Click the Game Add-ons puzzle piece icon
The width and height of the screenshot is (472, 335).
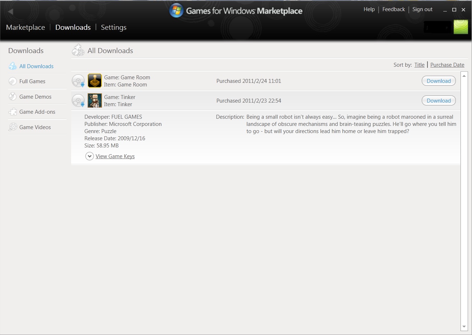[x=13, y=112]
